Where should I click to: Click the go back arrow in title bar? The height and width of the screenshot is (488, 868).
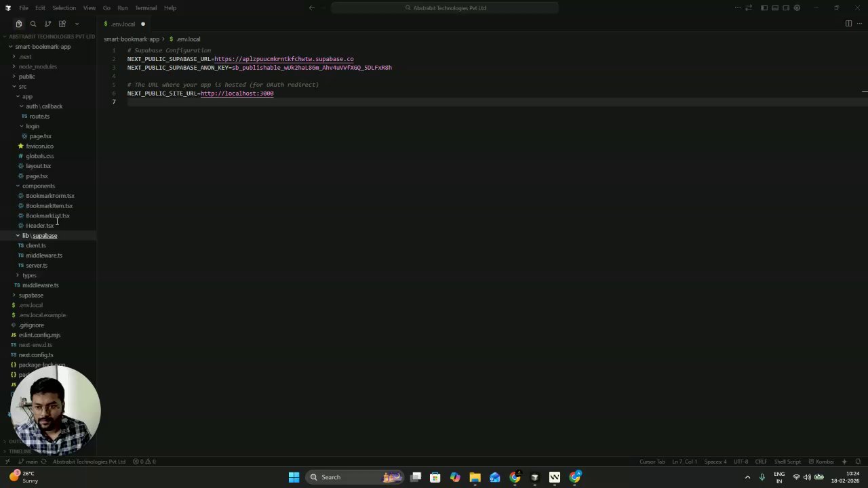tap(311, 8)
